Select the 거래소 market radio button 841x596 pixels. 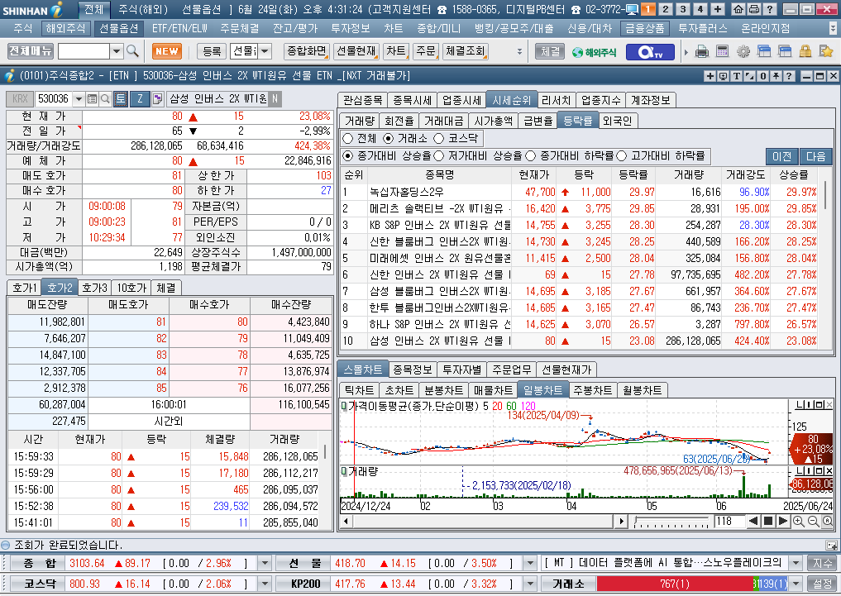[389, 139]
